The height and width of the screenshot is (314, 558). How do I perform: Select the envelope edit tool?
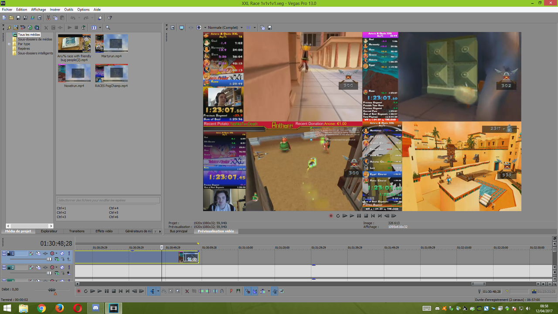point(164,291)
